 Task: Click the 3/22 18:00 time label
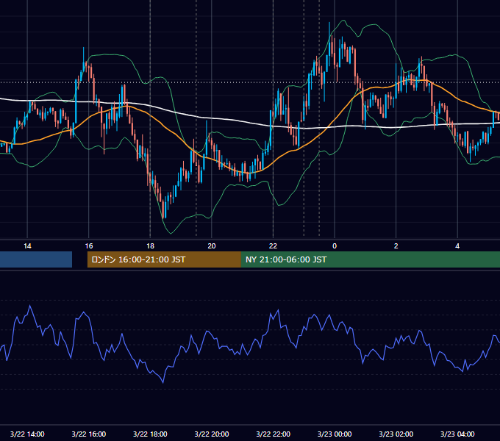(150, 434)
